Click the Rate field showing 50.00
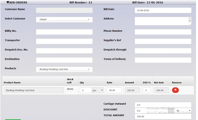 click(x=114, y=90)
